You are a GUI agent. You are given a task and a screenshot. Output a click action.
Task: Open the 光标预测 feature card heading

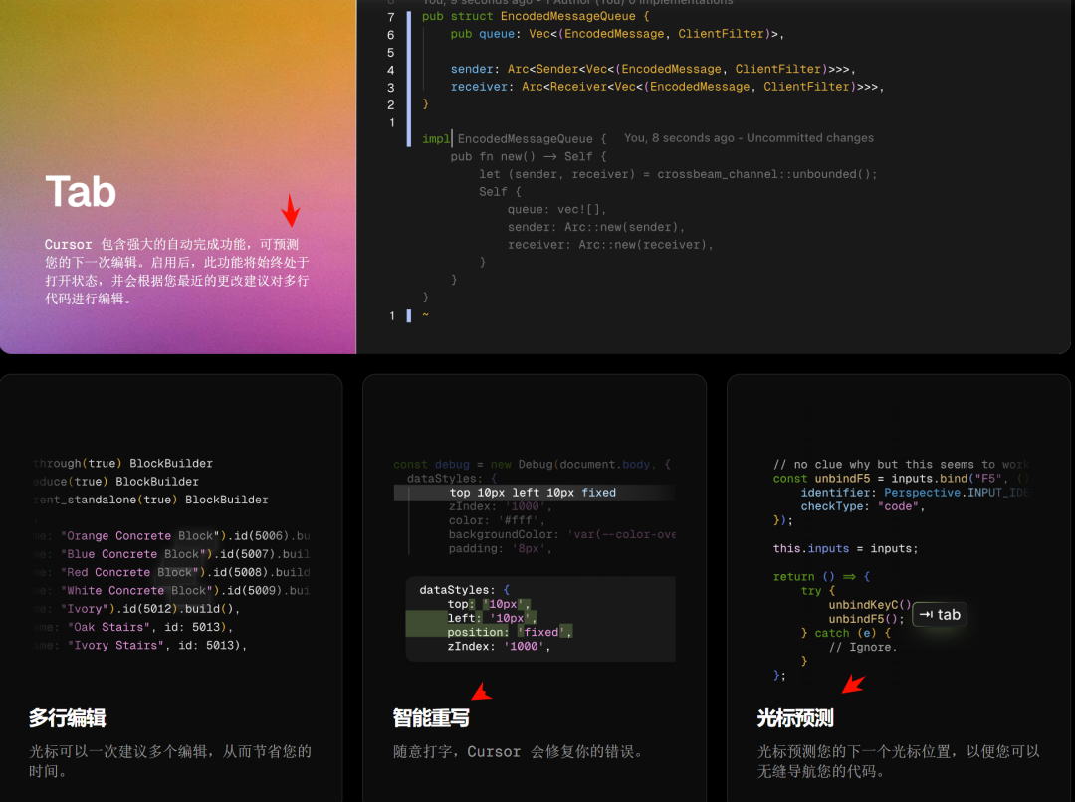[795, 717]
